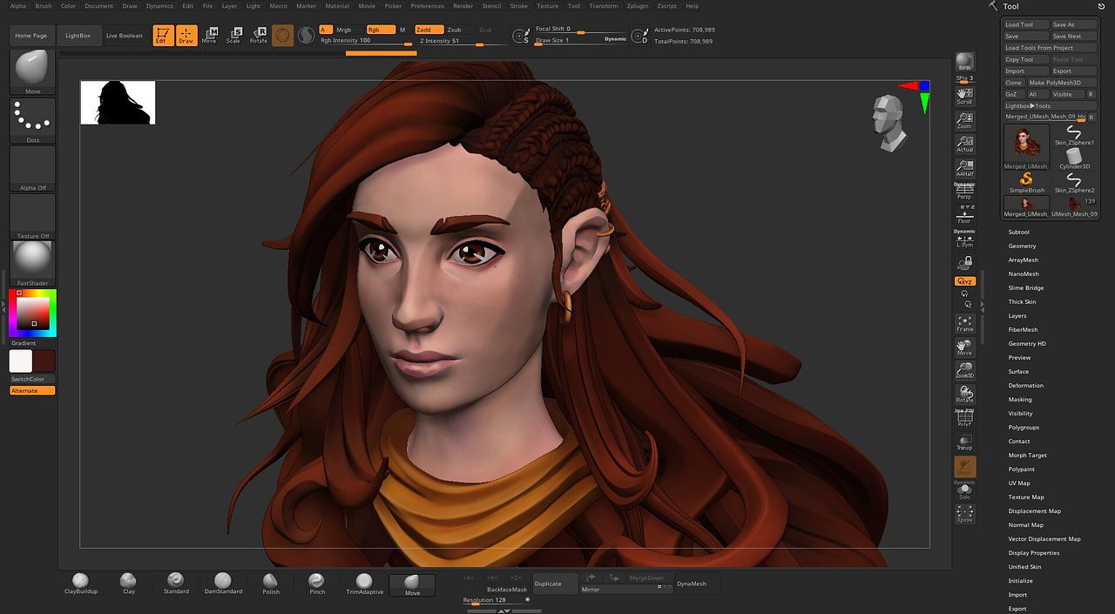This screenshot has height=614, width=1115.
Task: Click the BPR render icon
Action: click(x=964, y=61)
